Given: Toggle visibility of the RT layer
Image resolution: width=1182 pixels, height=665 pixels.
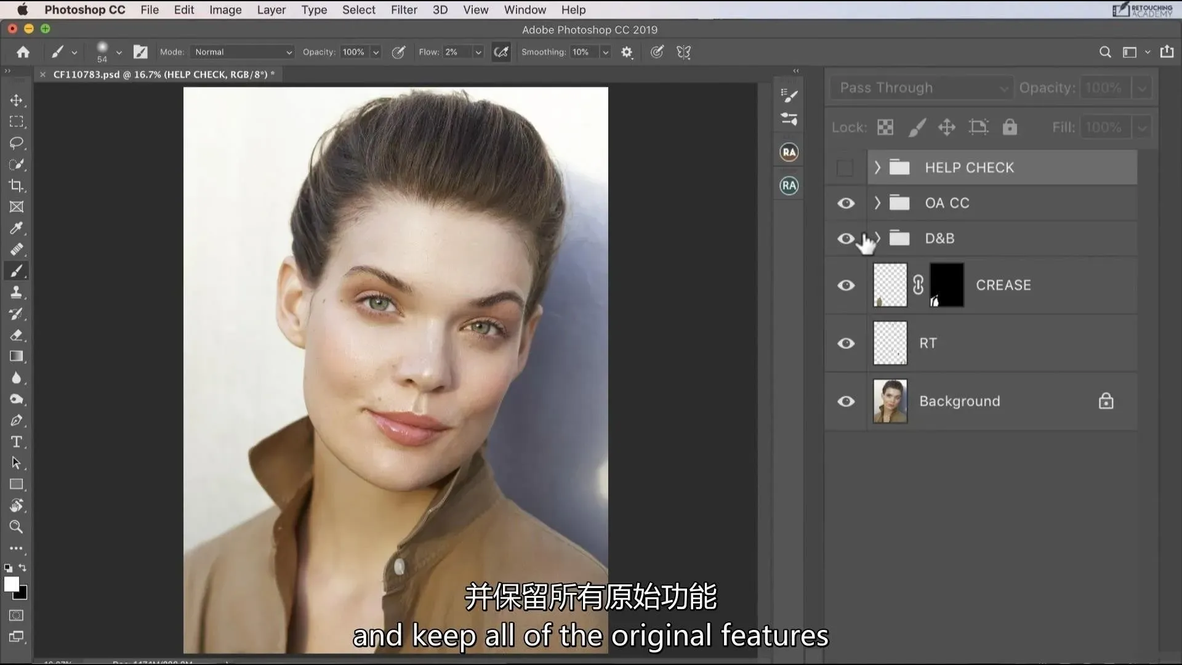Looking at the screenshot, I should click(x=846, y=344).
